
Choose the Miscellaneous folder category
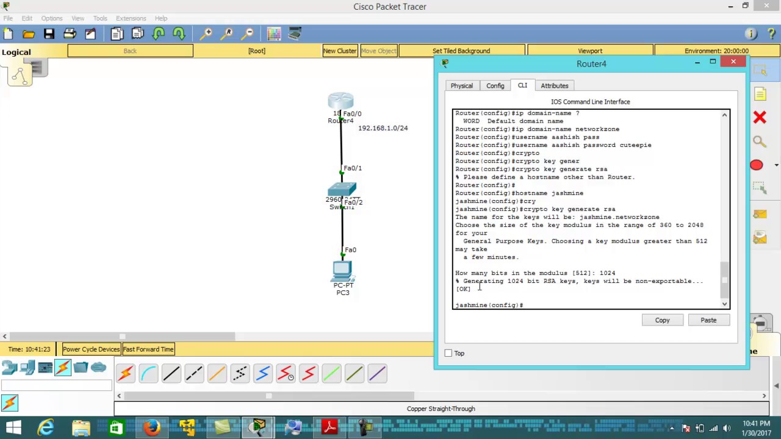point(81,368)
